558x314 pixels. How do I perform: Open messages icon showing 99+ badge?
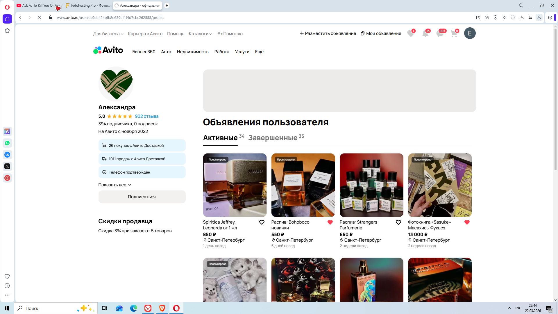point(440,33)
